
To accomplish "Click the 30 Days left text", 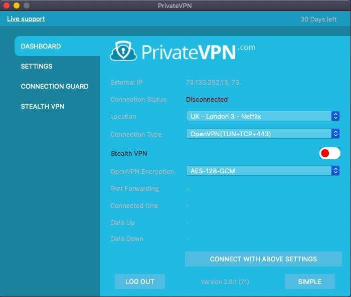I will point(318,19).
